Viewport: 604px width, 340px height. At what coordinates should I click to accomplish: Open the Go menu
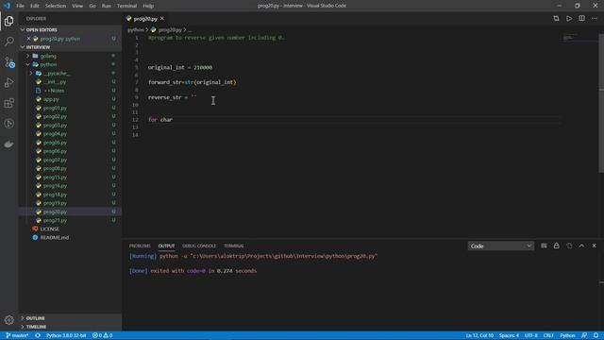coord(92,6)
